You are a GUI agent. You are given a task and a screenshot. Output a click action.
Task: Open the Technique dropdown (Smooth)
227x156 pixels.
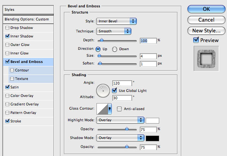pyautogui.click(x=113, y=31)
